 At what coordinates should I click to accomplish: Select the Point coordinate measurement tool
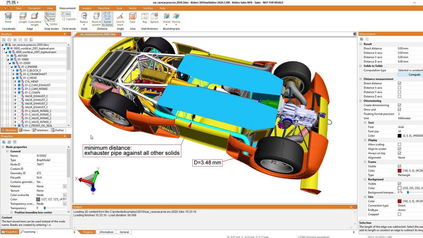pyautogui.click(x=8, y=18)
